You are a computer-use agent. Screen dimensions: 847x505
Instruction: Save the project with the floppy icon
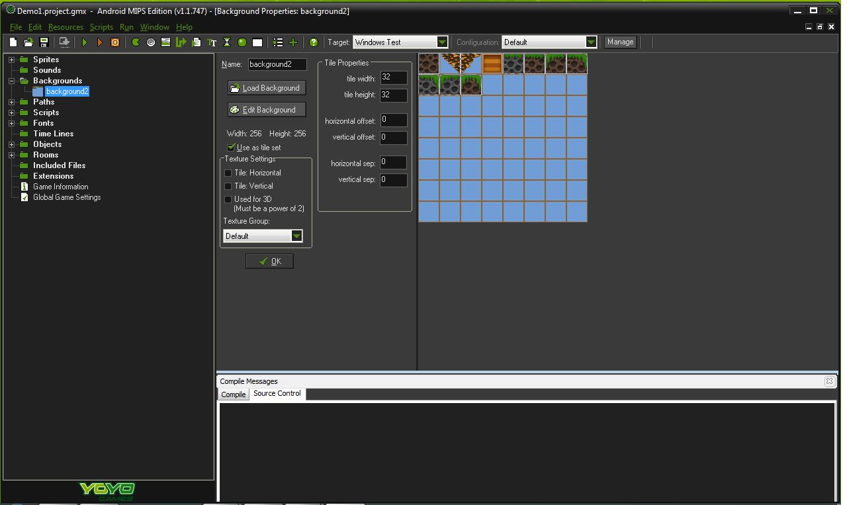pos(44,42)
